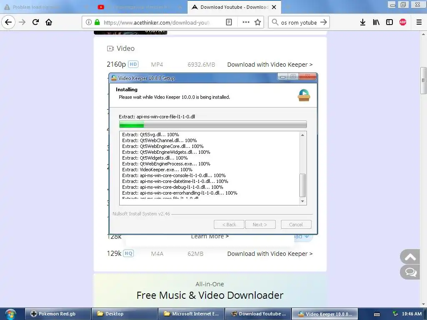Open page actions three-dots menu
The height and width of the screenshot is (320, 427).
pos(246,22)
